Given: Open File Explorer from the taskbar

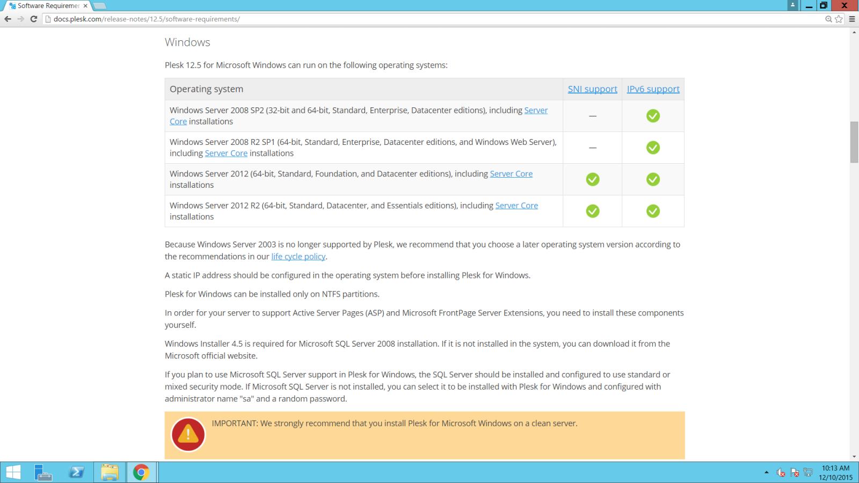Looking at the screenshot, I should [110, 472].
